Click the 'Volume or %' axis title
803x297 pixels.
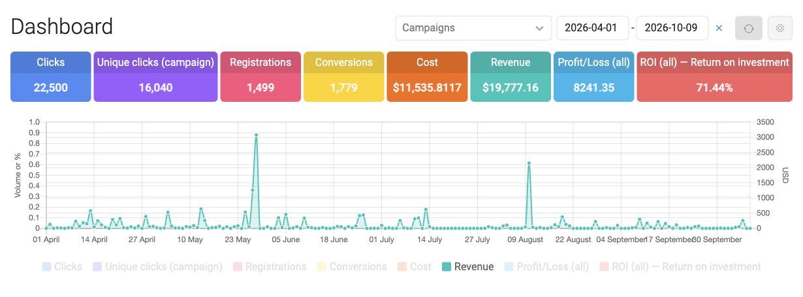coord(18,175)
